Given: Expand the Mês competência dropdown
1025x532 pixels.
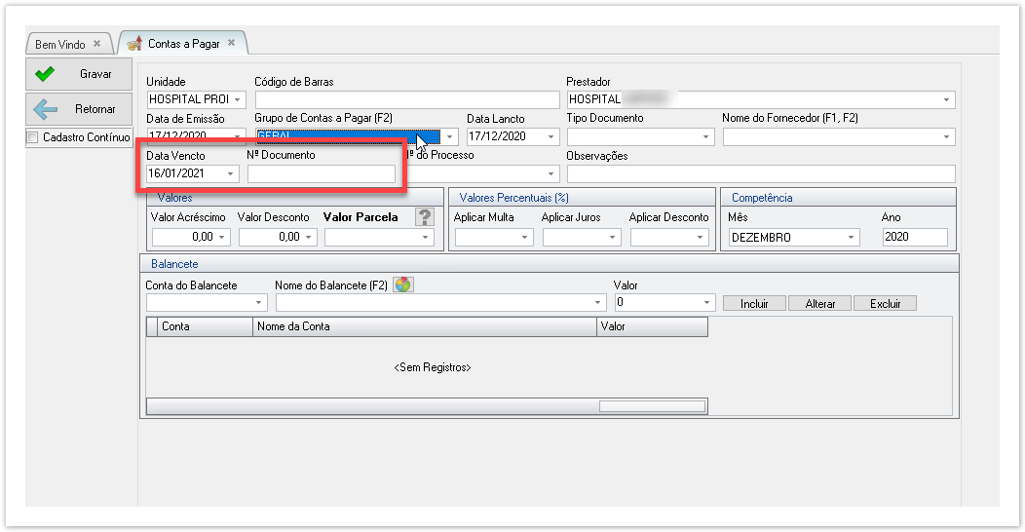Looking at the screenshot, I should pos(851,238).
